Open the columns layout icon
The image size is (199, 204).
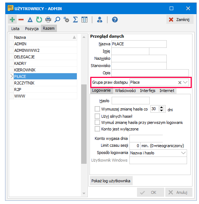point(84,20)
